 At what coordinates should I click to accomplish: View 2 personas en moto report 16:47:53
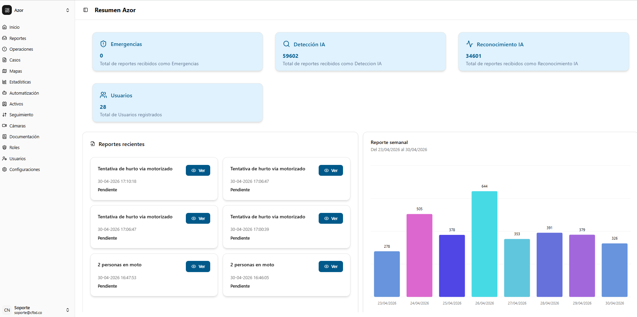point(198,266)
